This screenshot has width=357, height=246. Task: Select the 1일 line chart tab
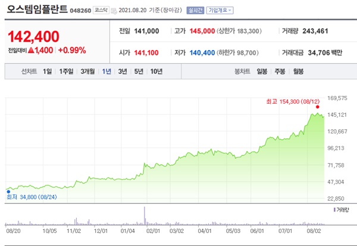pyautogui.click(x=48, y=71)
